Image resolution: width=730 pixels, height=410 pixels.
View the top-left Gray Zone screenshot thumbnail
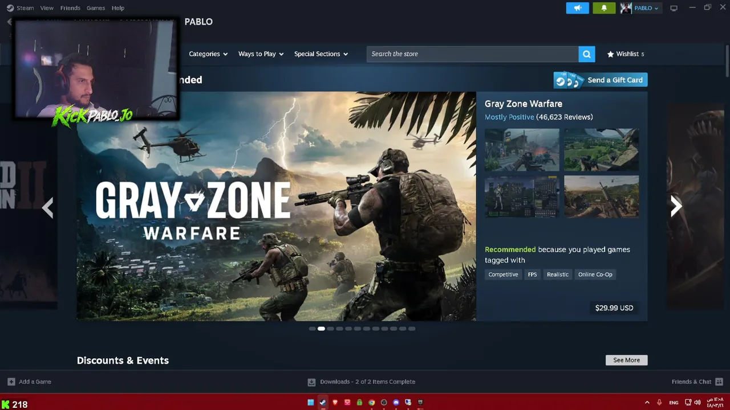(x=522, y=150)
